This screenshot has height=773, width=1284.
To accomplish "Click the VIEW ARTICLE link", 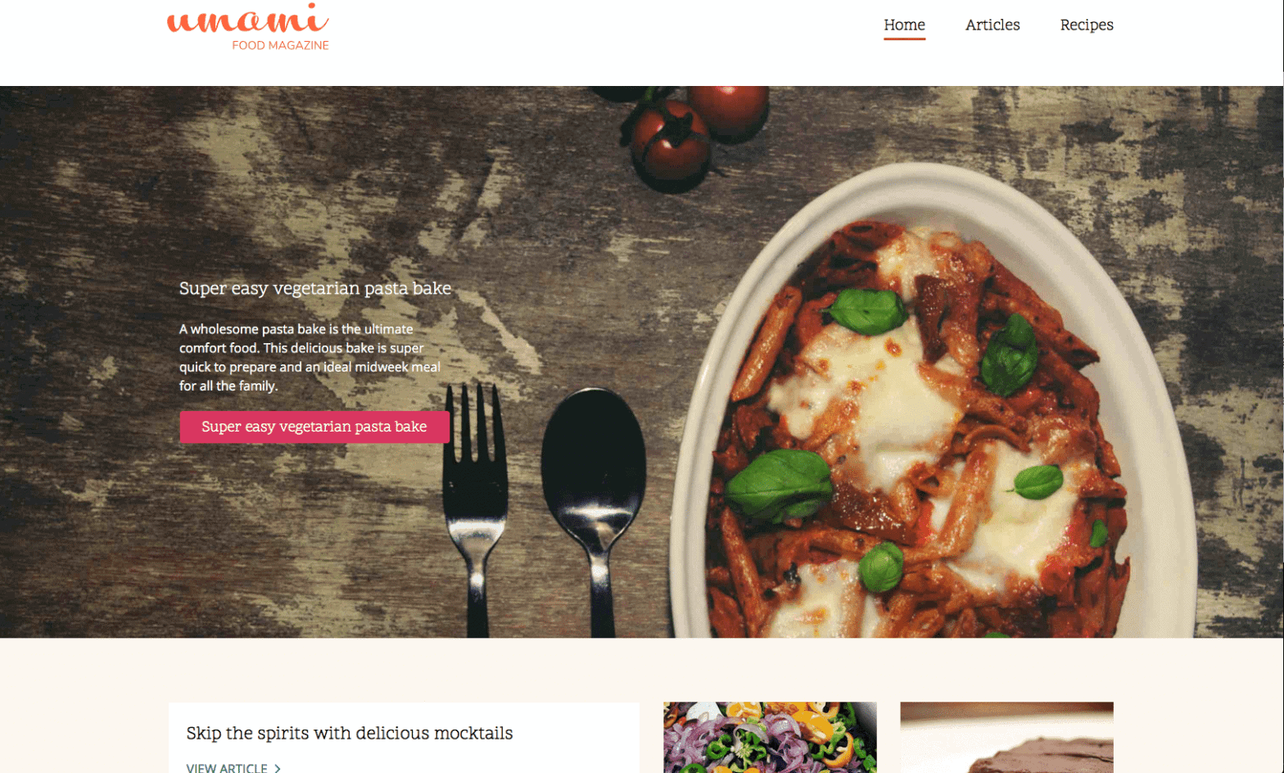I will (227, 767).
